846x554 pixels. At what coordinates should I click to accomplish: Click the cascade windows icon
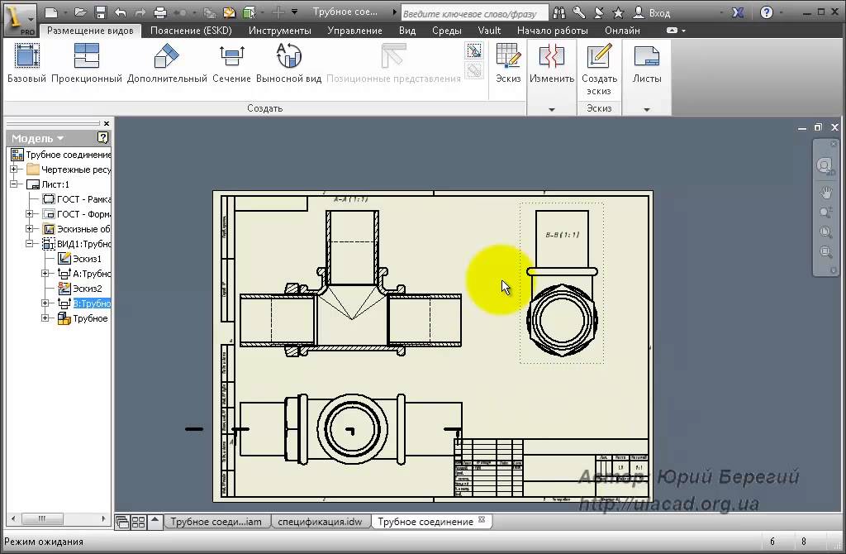pyautogui.click(x=122, y=522)
